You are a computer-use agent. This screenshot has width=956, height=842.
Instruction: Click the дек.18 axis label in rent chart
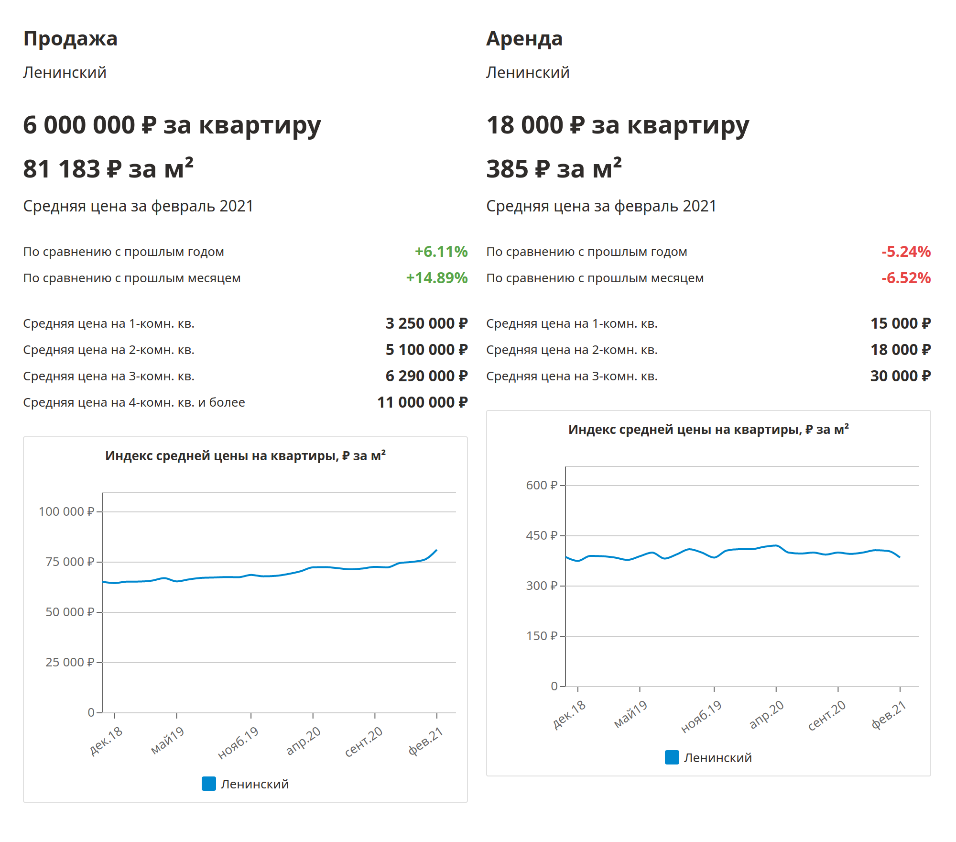tap(570, 714)
